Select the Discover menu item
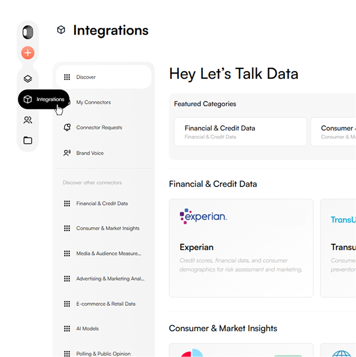Viewport: 356px width, 357px height. click(x=104, y=77)
